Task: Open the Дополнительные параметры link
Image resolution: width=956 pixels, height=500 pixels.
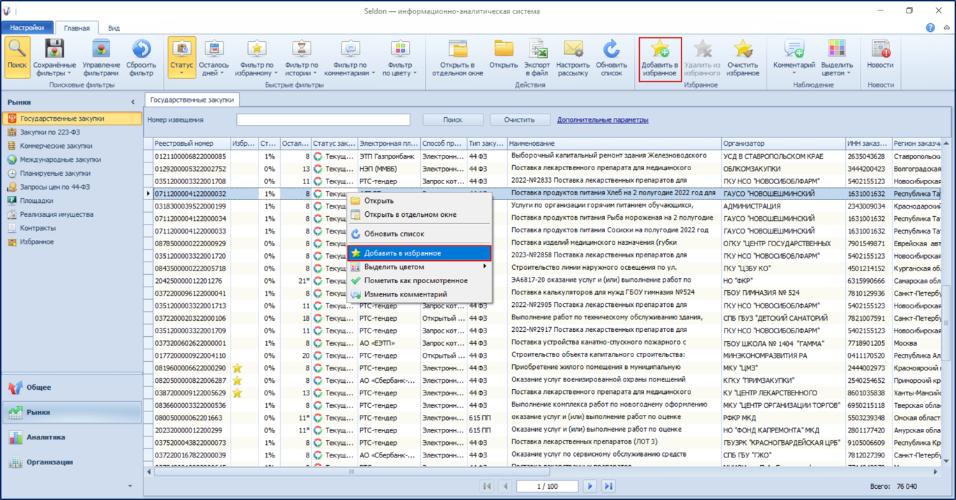Action: point(603,119)
